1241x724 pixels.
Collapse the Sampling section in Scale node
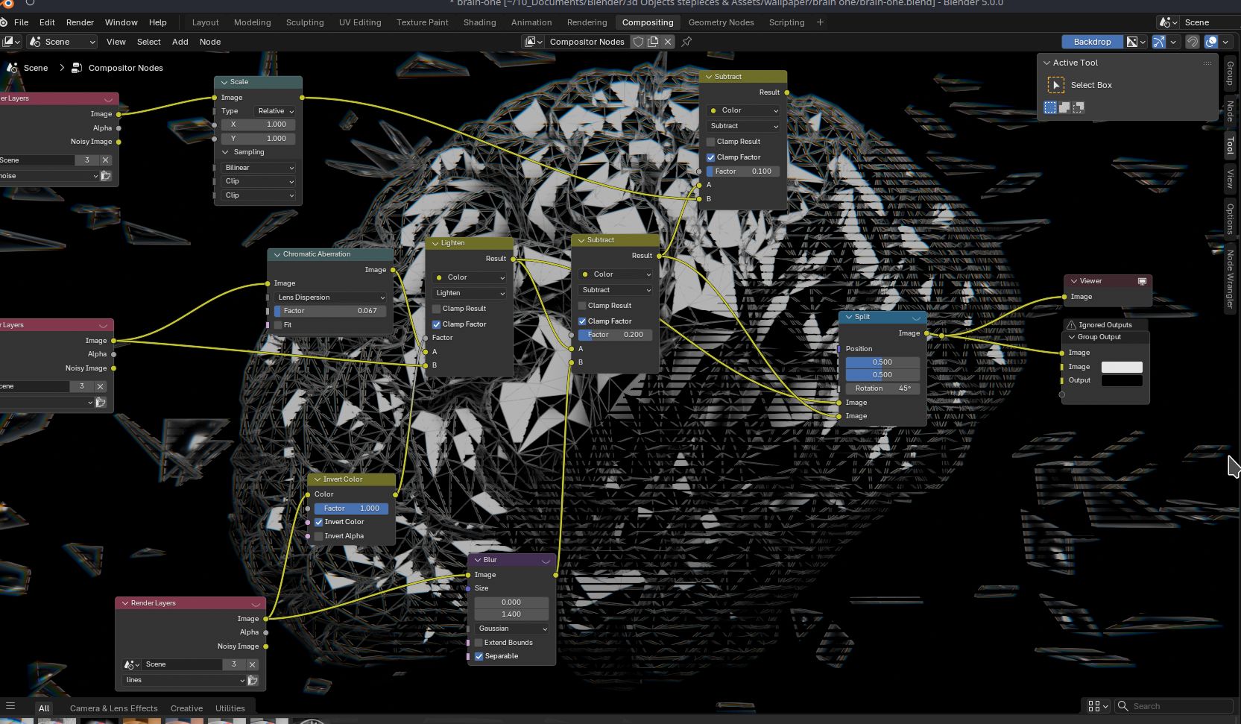pyautogui.click(x=226, y=152)
